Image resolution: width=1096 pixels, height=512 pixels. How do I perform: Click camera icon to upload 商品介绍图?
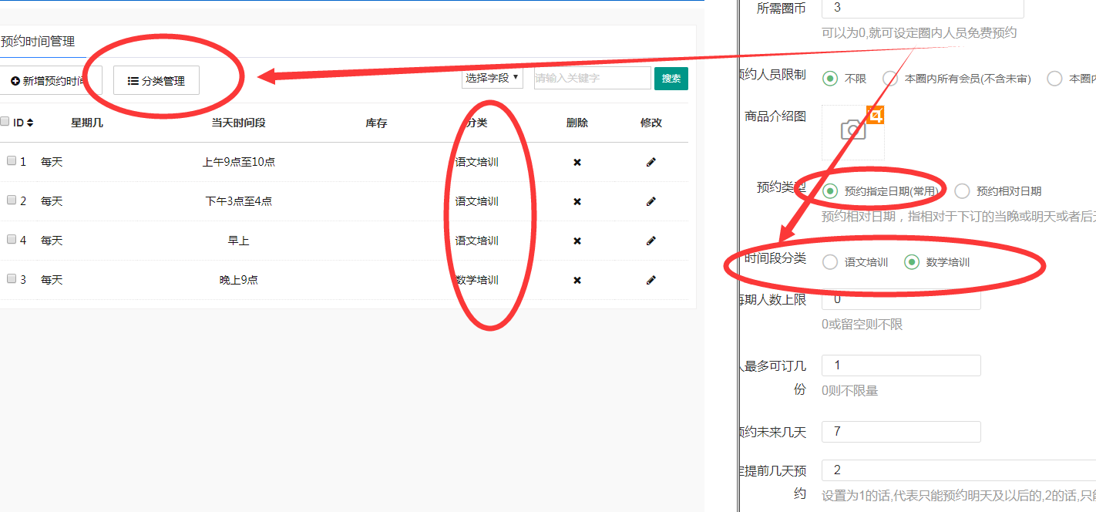click(852, 130)
